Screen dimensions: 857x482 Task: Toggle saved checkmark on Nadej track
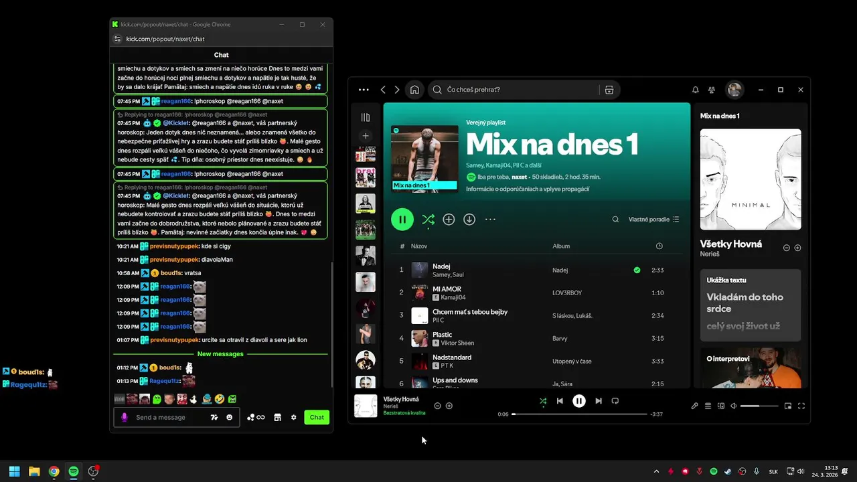pyautogui.click(x=637, y=270)
